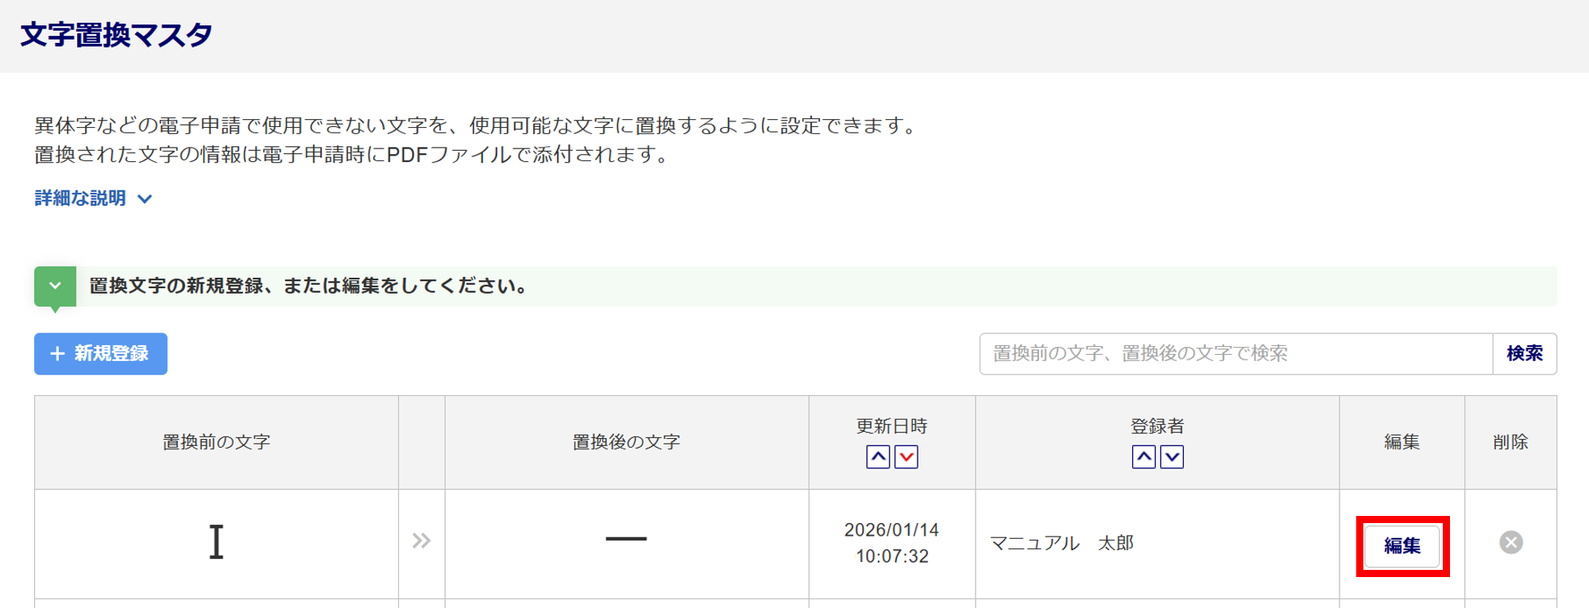This screenshot has width=1589, height=608.
Task: Click the マニュアル 太郎 registrant cell
Action: 1061,543
